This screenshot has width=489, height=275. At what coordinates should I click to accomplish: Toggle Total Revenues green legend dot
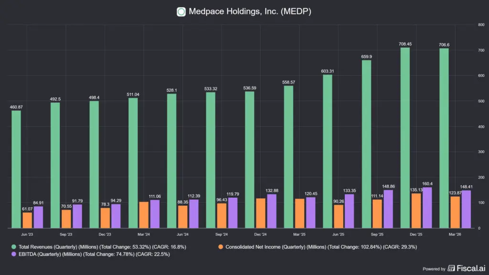14,247
